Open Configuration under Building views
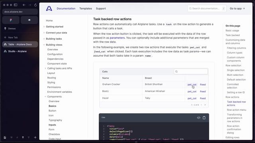This screenshot has width=255, height=143. point(55,54)
